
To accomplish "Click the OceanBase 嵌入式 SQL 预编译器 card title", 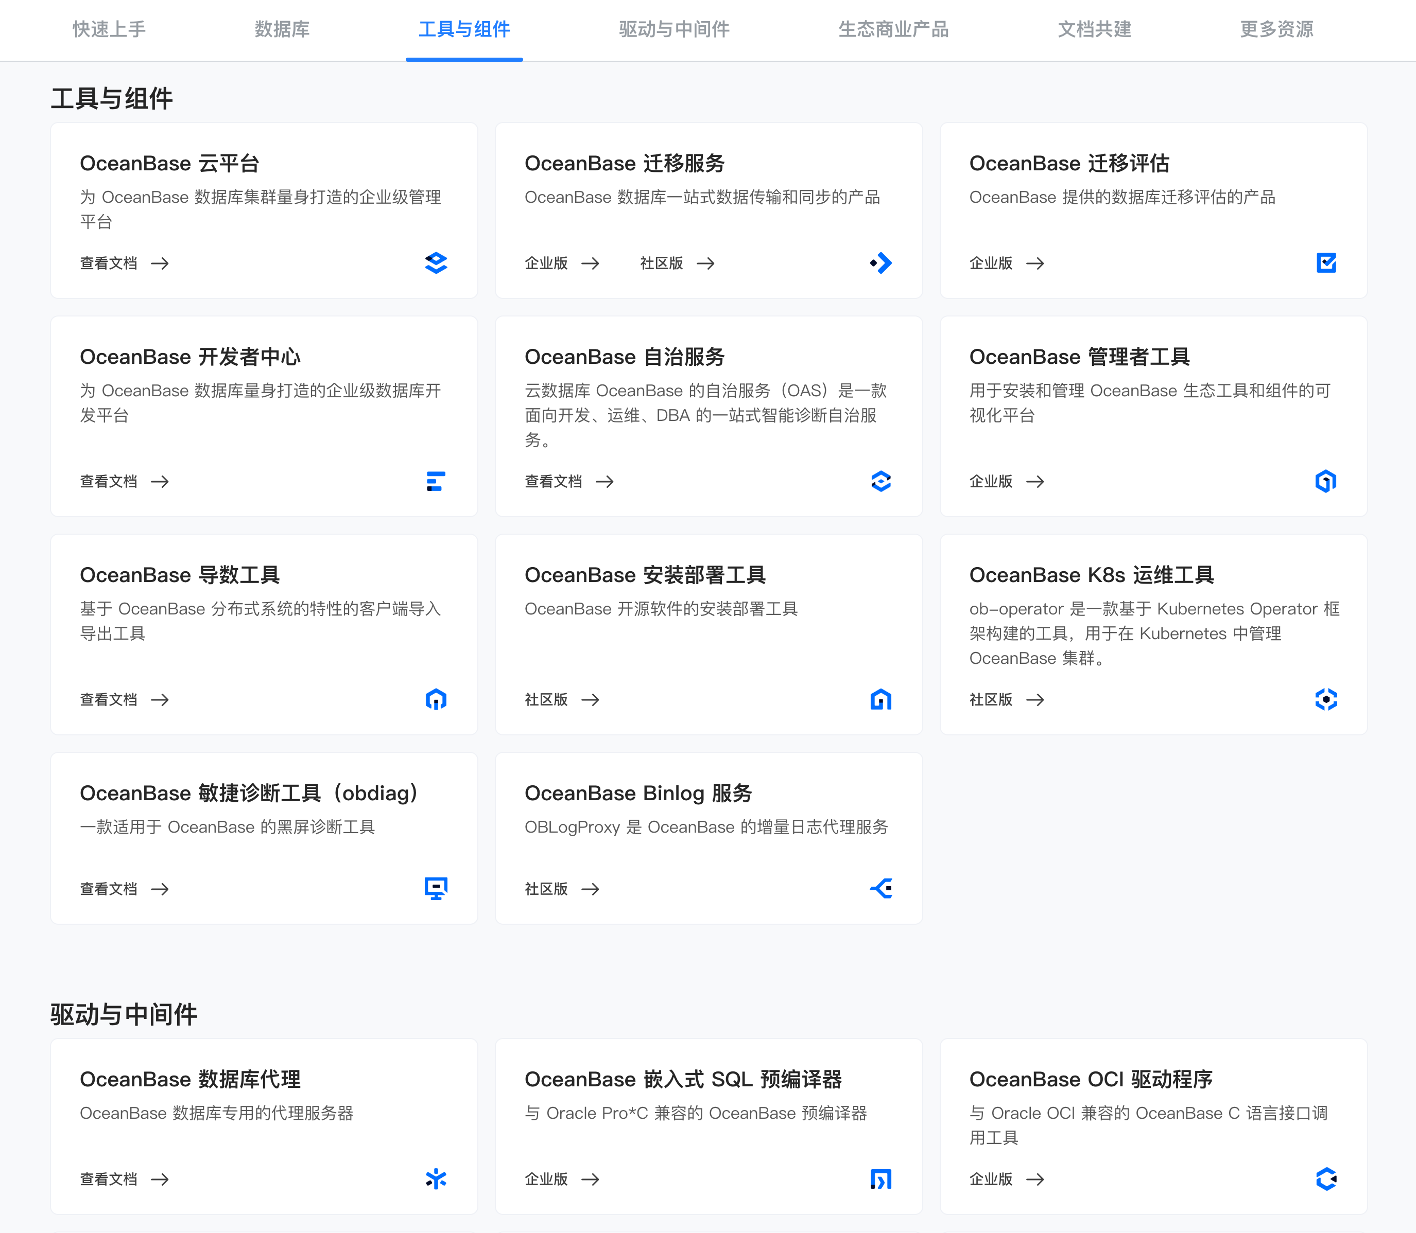I will (x=683, y=1079).
